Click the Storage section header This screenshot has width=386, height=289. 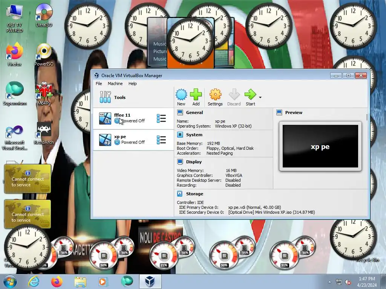(195, 194)
